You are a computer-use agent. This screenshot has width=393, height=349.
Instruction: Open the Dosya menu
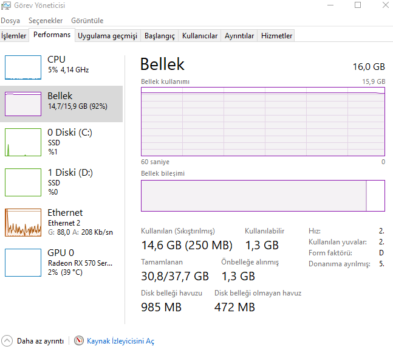(x=10, y=21)
